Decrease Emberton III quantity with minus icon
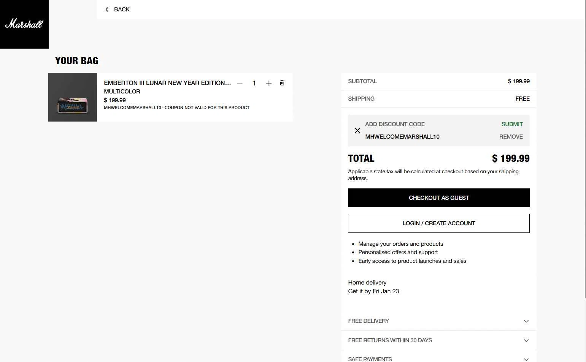 click(x=240, y=83)
